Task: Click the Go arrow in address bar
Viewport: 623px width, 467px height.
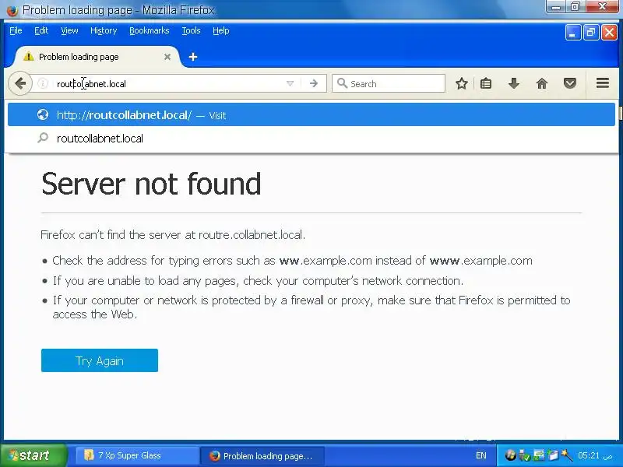Action: tap(314, 83)
